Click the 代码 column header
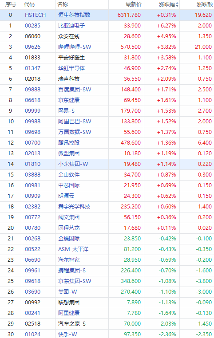 [x=29, y=4]
